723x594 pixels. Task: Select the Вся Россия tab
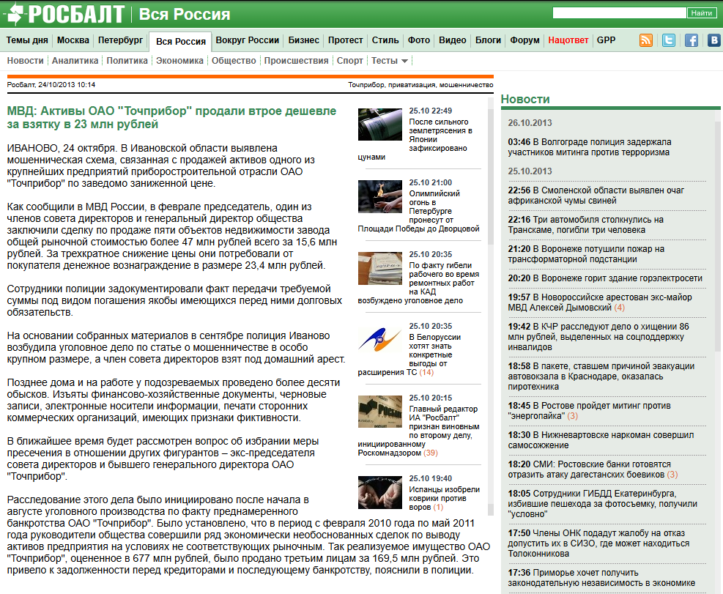tap(181, 42)
